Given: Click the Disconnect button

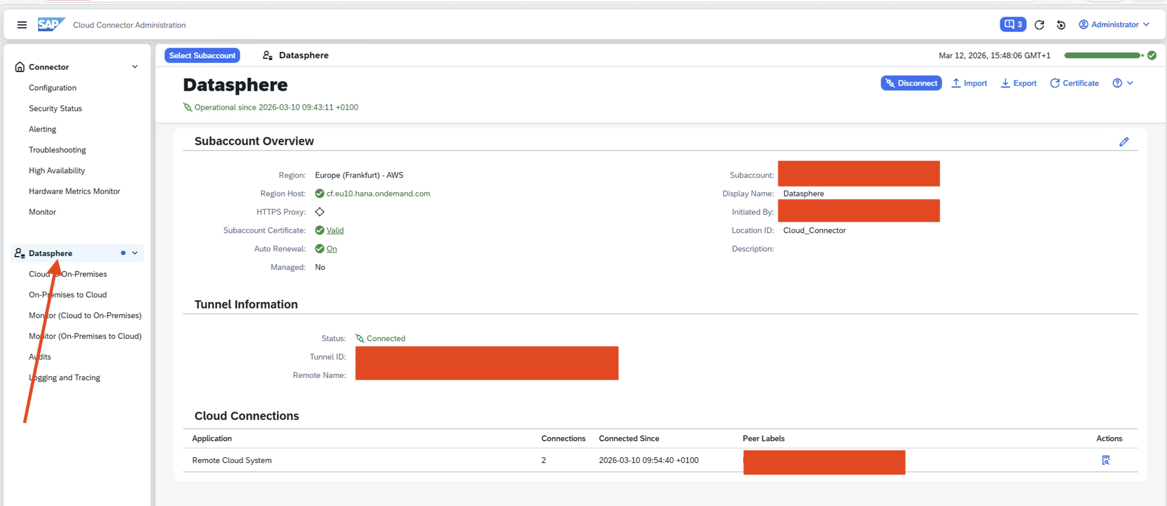Looking at the screenshot, I should point(911,83).
